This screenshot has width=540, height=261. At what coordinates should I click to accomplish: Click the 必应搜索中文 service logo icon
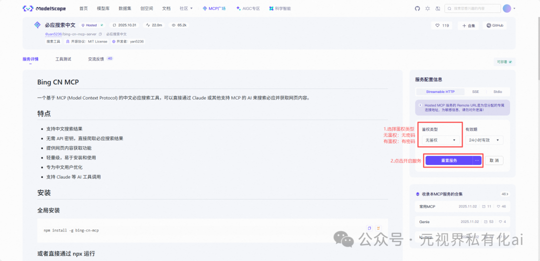coord(37,25)
